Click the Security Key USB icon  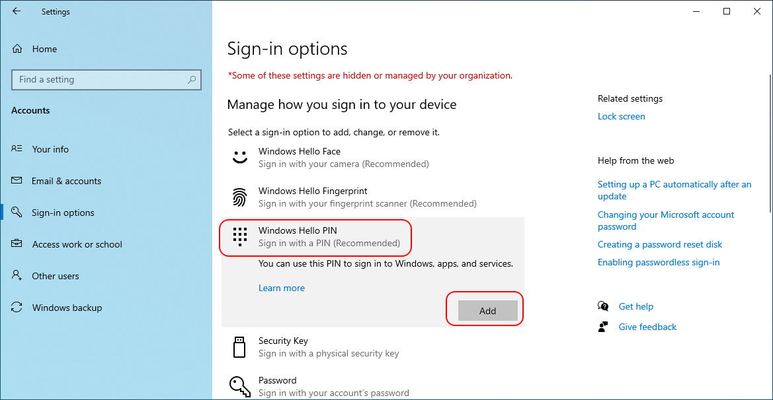[239, 347]
